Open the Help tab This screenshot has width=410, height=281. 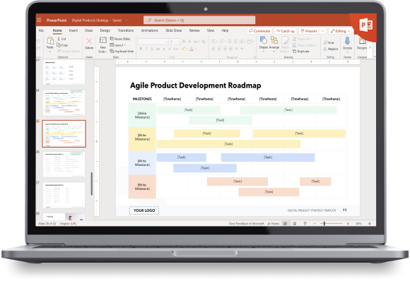225,30
